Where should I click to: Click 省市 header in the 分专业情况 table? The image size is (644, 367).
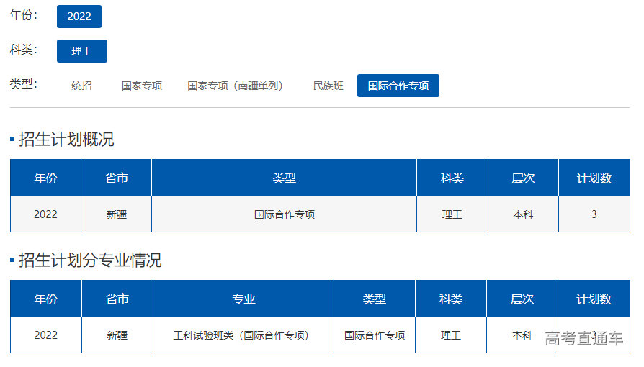(117, 299)
